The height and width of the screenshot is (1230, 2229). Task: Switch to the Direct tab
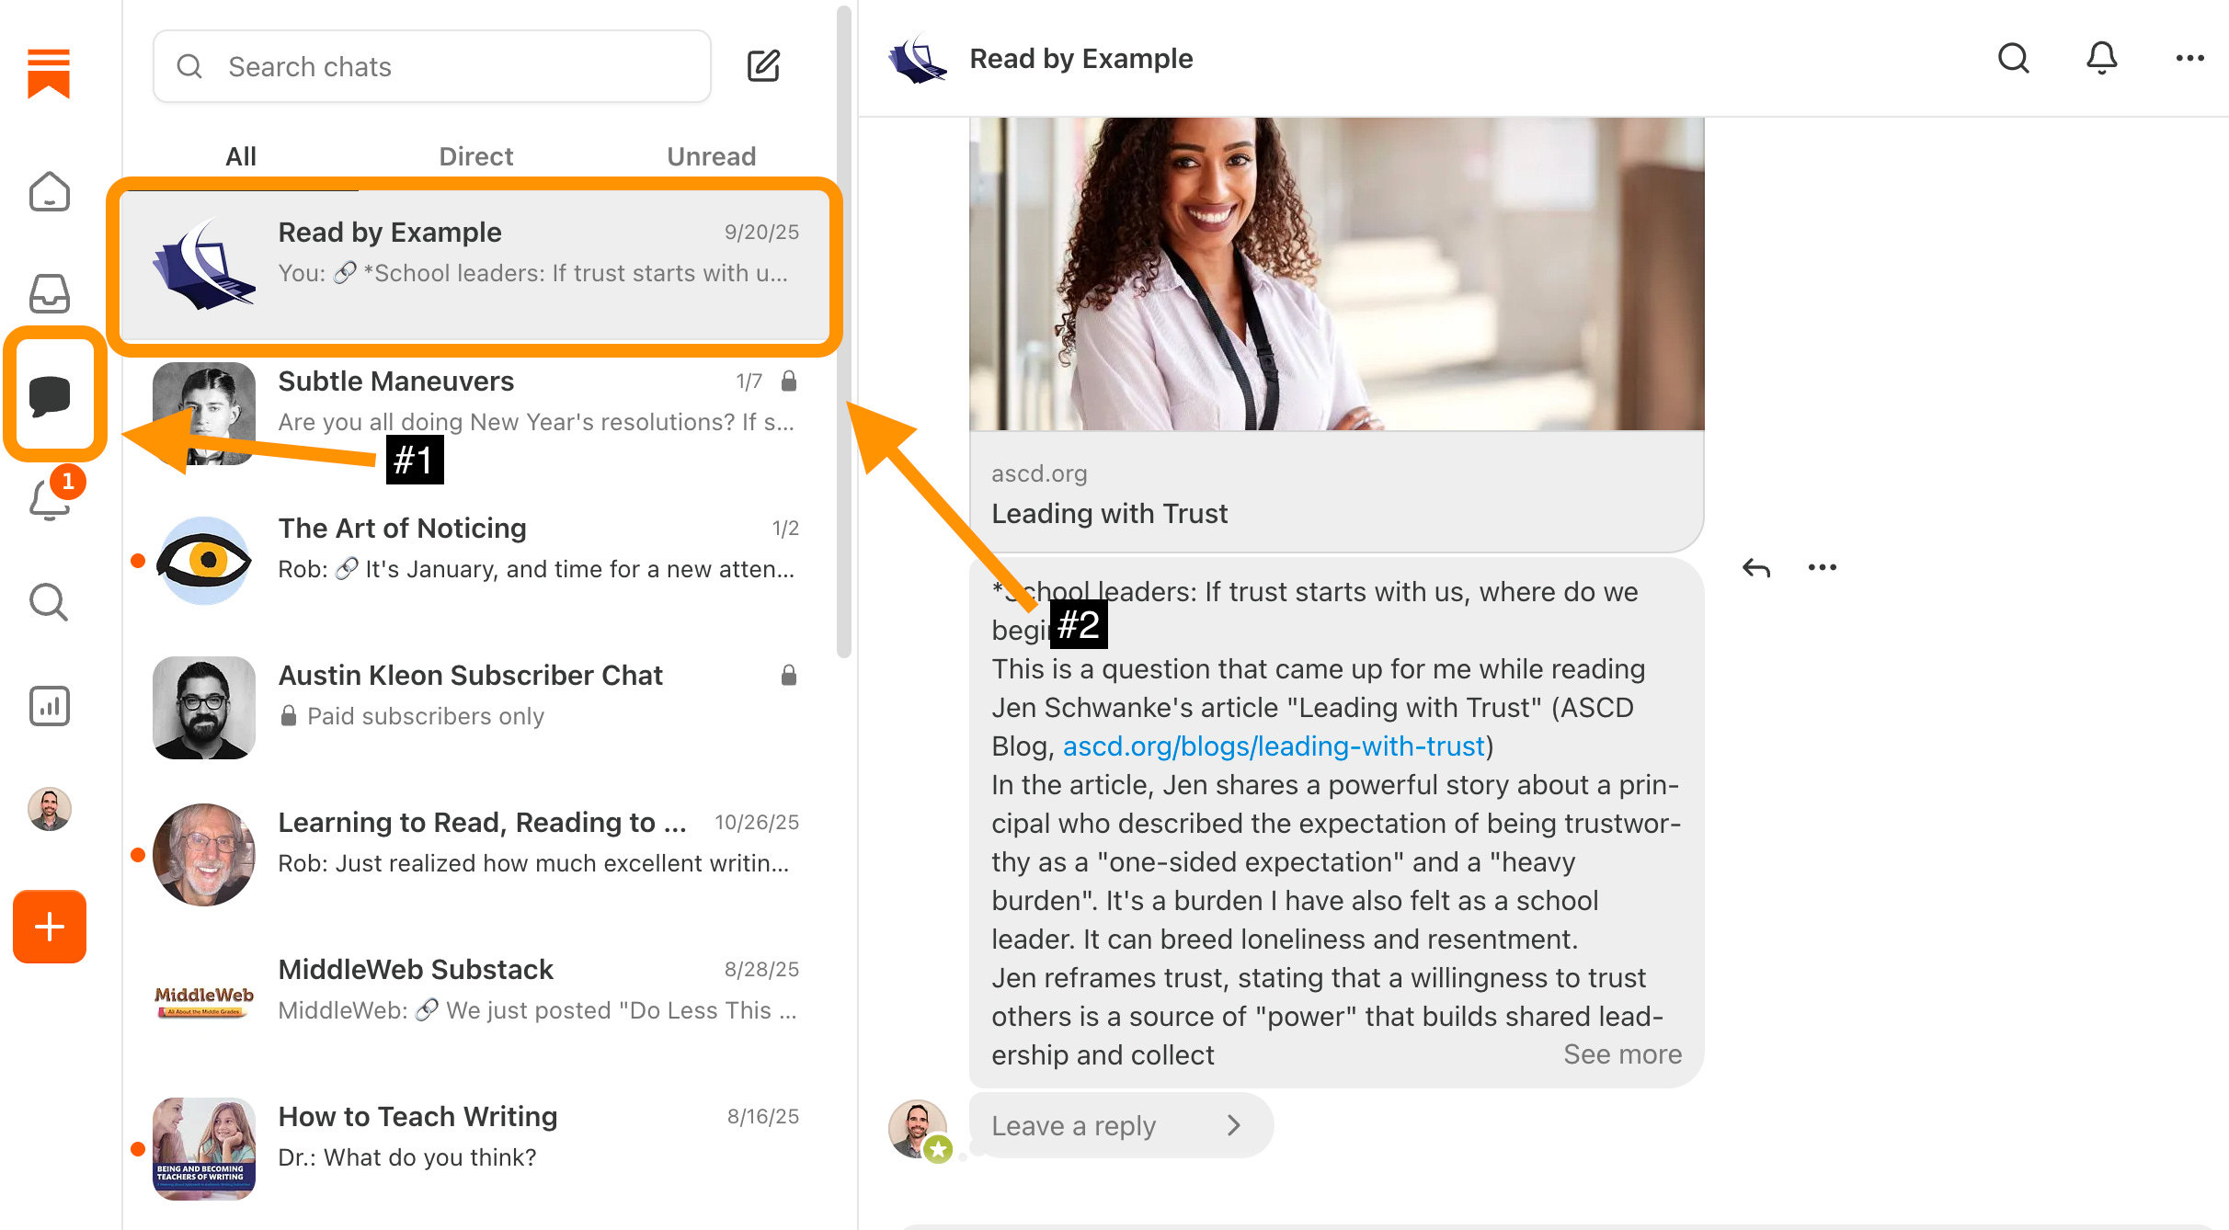click(475, 156)
